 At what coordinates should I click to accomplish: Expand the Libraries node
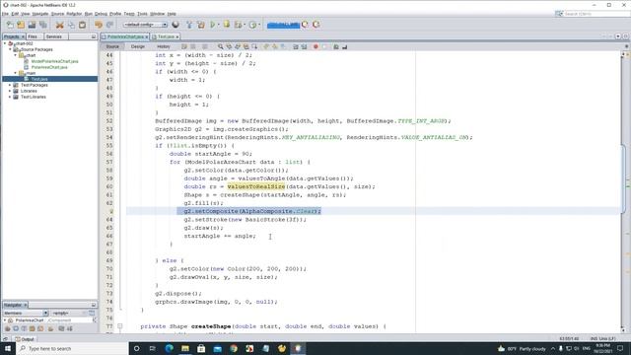point(11,91)
